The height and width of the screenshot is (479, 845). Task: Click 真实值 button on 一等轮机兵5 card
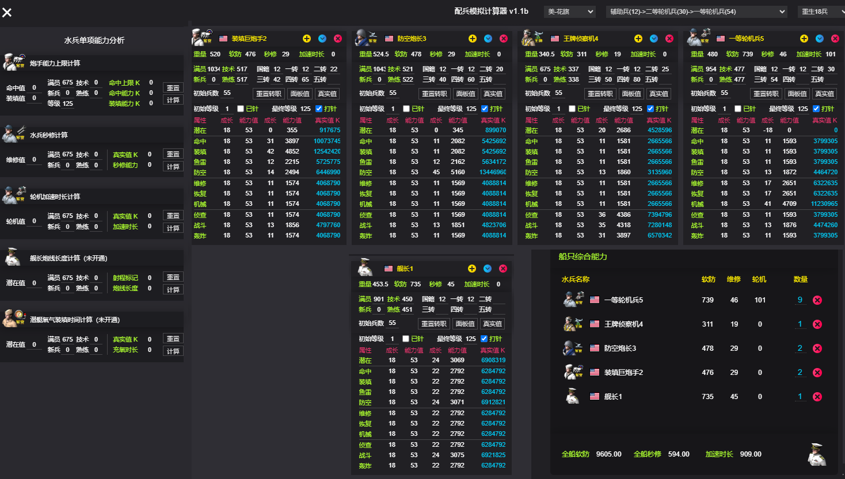[x=824, y=94]
